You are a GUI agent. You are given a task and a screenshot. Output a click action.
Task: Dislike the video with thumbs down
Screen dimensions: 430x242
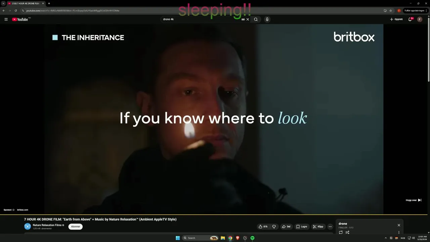click(x=274, y=227)
